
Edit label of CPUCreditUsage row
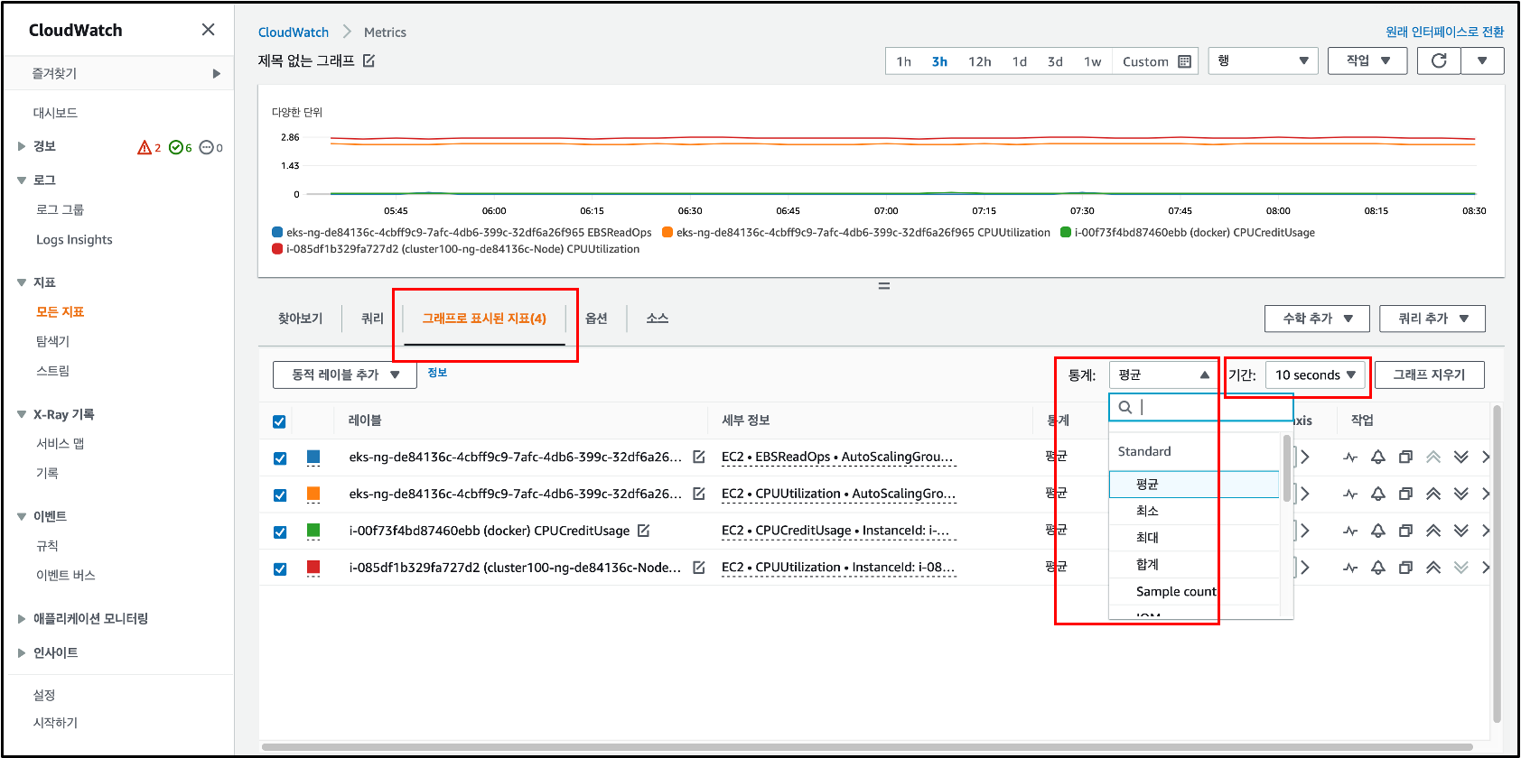click(643, 531)
